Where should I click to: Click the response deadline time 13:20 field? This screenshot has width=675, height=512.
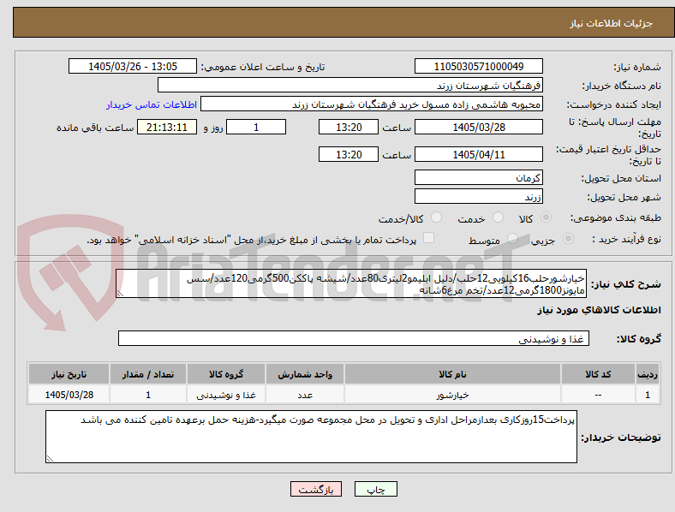click(x=349, y=127)
